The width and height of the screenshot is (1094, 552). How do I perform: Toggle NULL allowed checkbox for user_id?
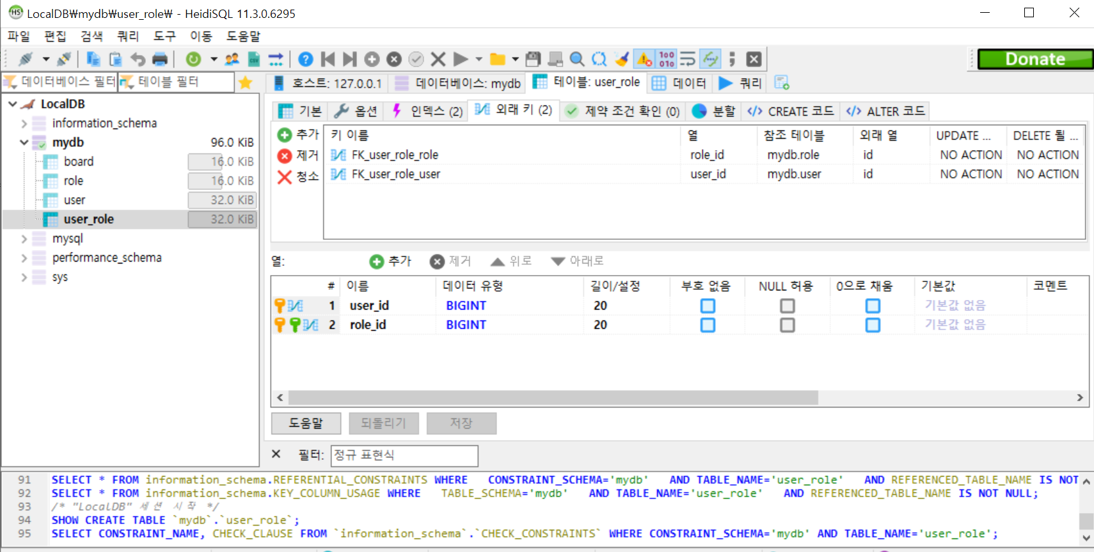click(788, 306)
